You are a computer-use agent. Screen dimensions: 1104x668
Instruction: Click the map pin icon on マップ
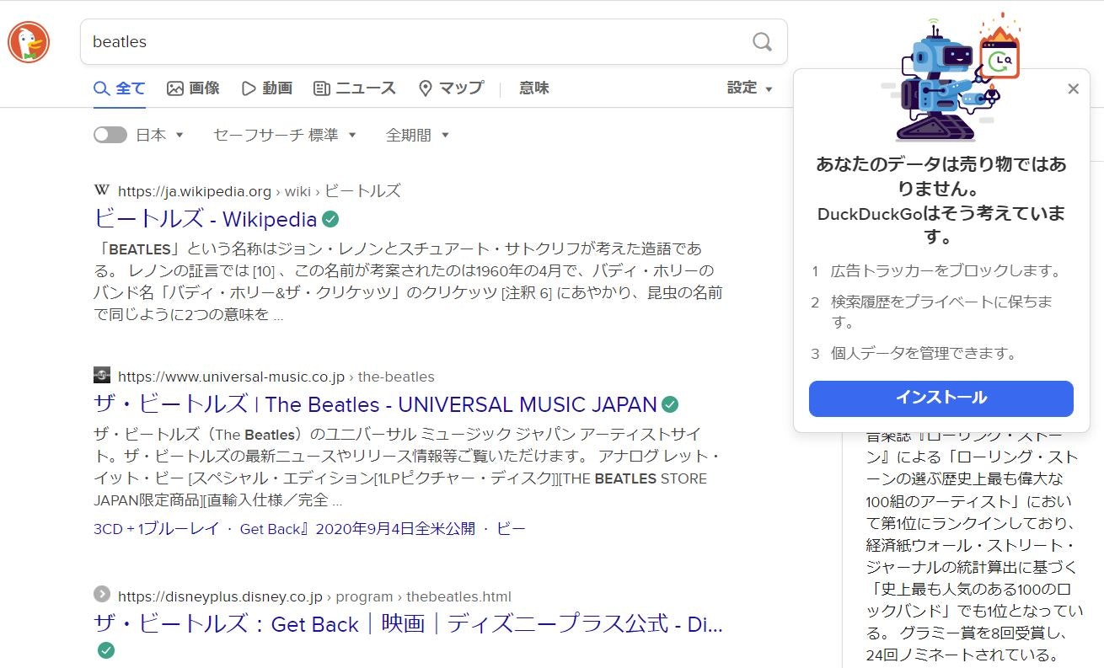pos(425,88)
